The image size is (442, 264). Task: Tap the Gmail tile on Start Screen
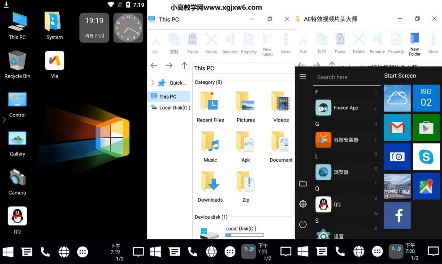tap(397, 127)
